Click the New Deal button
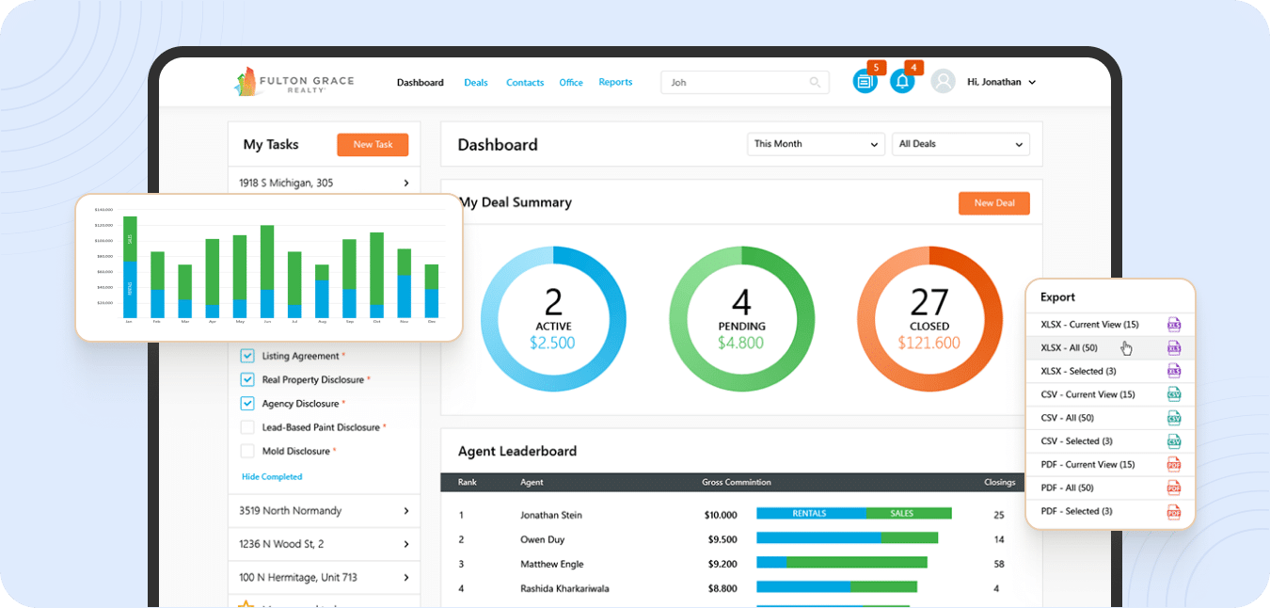 994,203
